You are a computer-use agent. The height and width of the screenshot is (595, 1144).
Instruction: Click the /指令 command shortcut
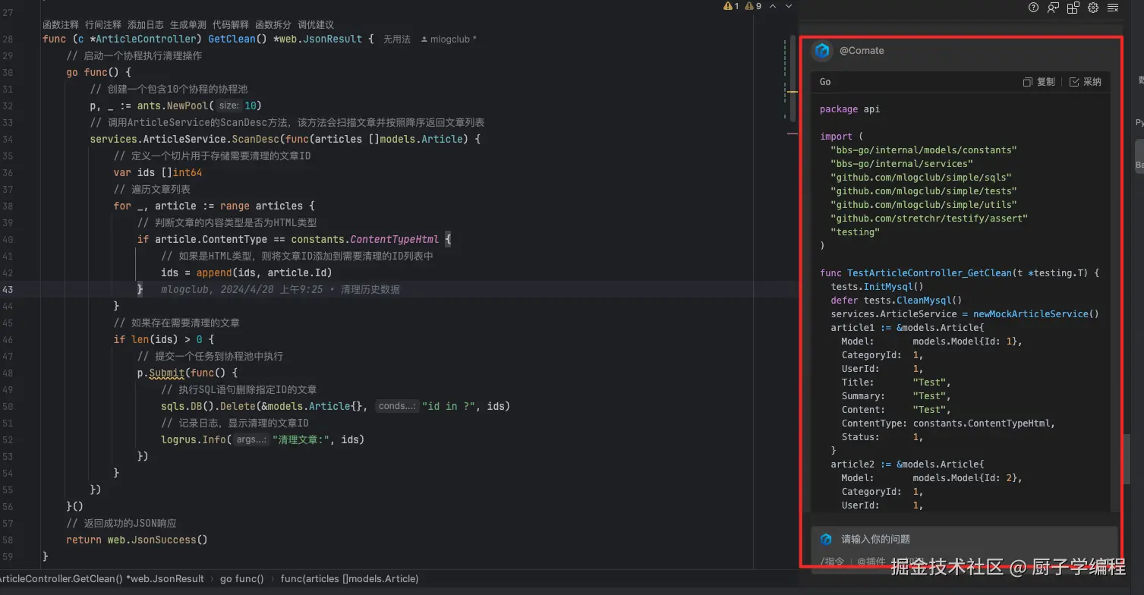(x=833, y=562)
